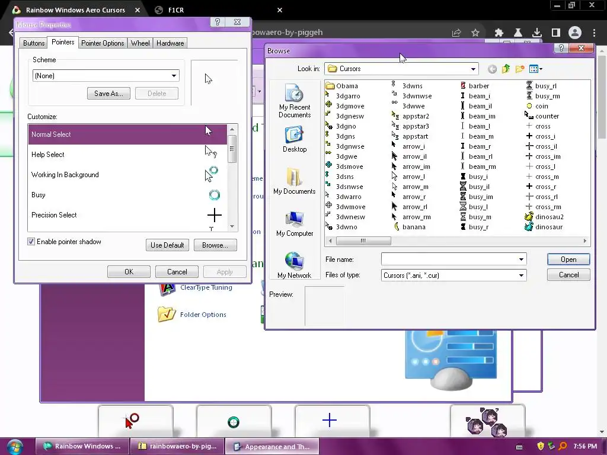Viewport: 607px width, 455px height.
Task: Select the 3dsmove cursor file
Action: coord(344,166)
